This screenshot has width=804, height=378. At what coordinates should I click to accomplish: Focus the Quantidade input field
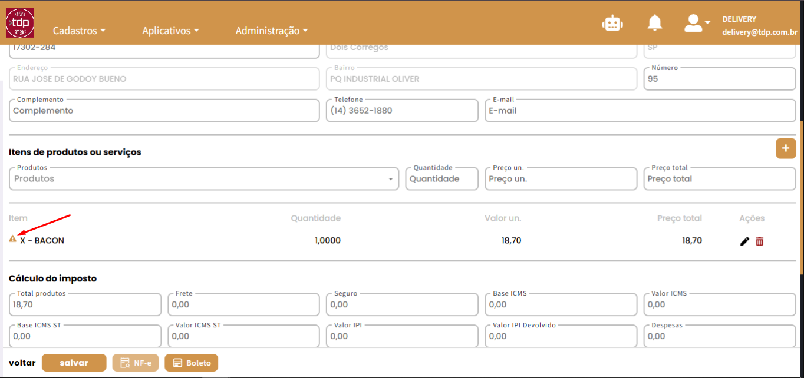(x=441, y=179)
